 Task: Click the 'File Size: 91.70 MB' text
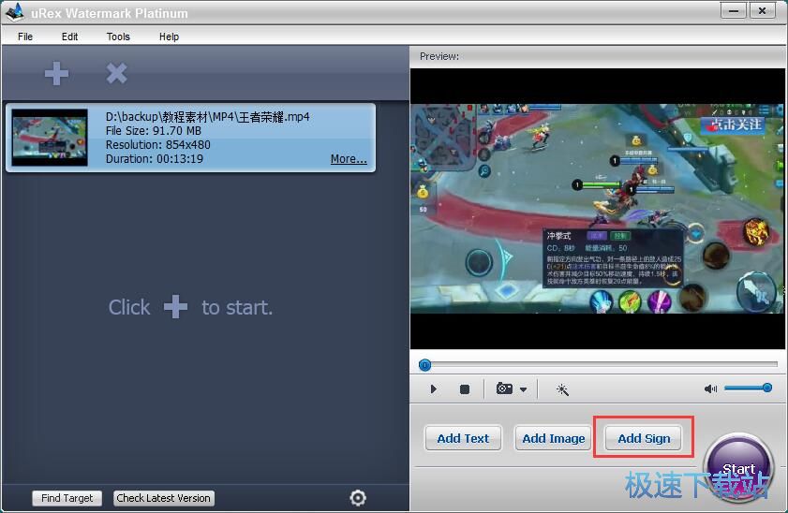tap(154, 131)
